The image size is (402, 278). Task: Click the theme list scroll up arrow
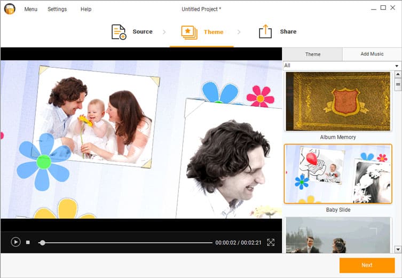coord(398,74)
